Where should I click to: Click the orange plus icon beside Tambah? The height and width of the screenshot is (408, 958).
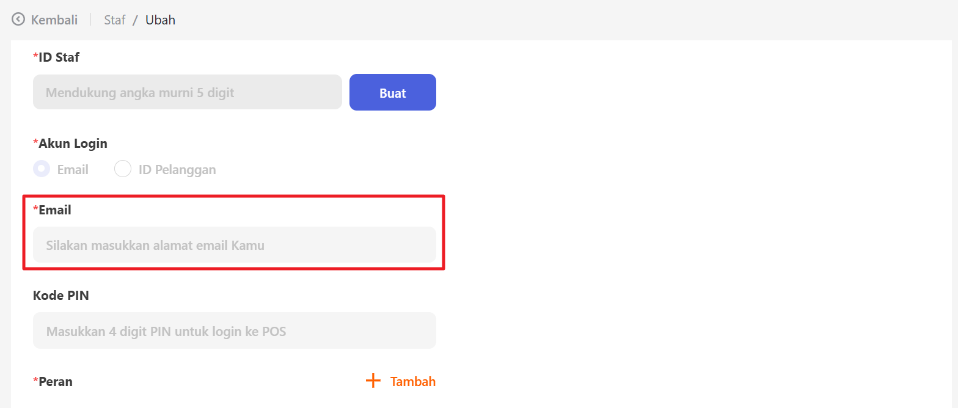373,381
